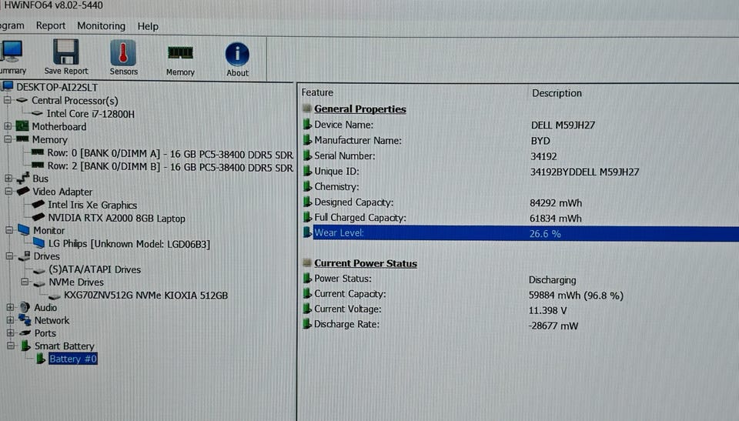Click the Ports node icon
This screenshot has width=739, height=421.
pyautogui.click(x=25, y=332)
